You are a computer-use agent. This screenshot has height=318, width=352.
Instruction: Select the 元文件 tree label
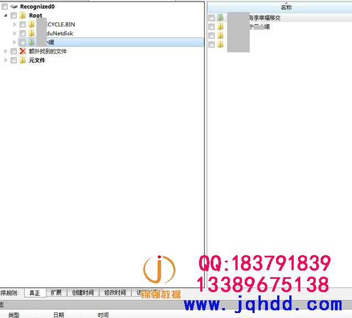(37, 60)
